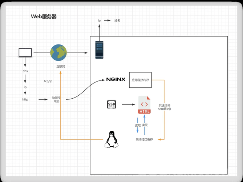Select the 协议头 域名 text block

[x=56, y=99]
